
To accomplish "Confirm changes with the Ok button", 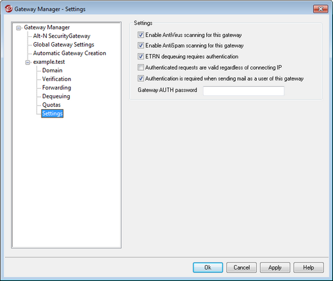I will [208, 268].
